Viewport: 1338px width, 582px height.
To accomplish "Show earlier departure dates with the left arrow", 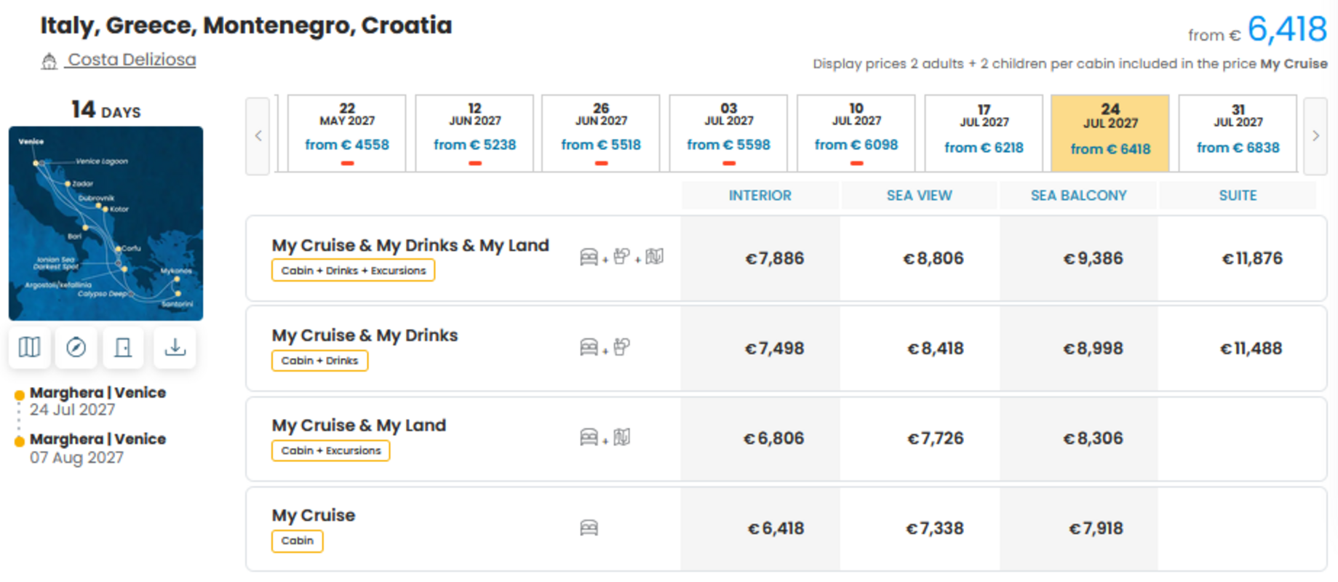I will pyautogui.click(x=258, y=136).
